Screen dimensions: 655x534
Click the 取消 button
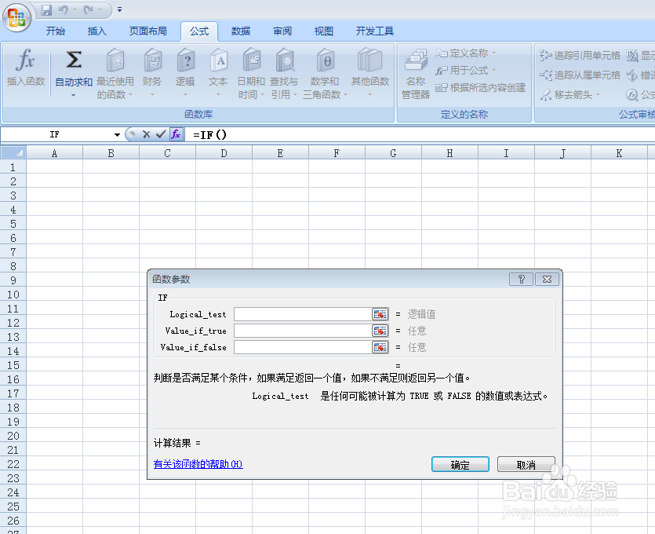(526, 465)
